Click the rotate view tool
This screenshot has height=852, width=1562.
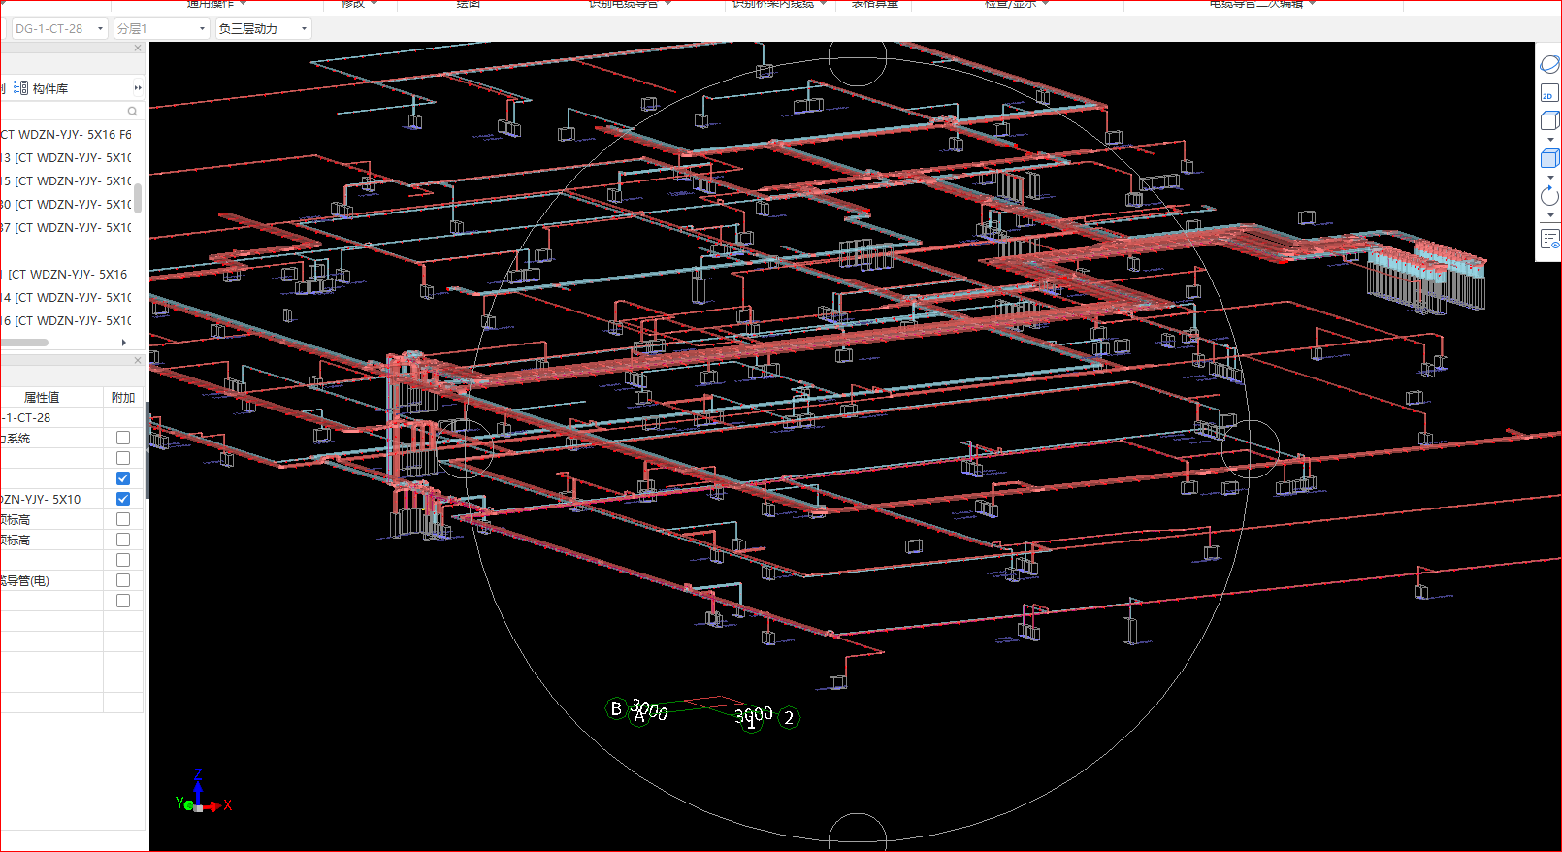[x=1549, y=196]
